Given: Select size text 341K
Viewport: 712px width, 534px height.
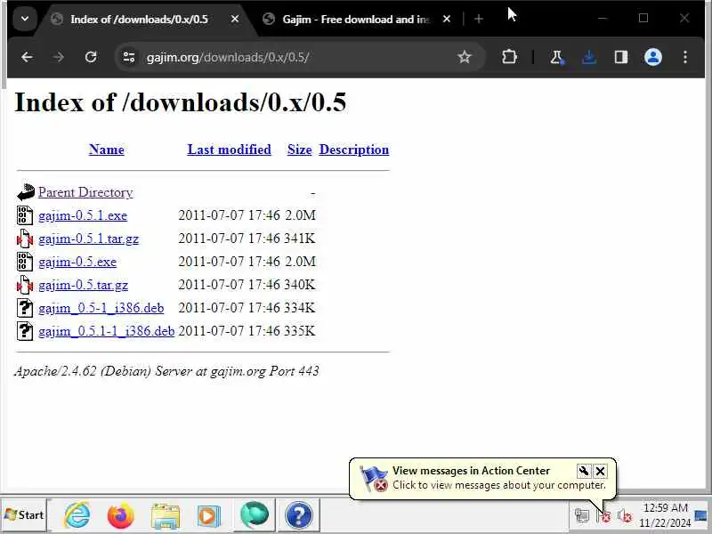Looking at the screenshot, I should [x=300, y=239].
